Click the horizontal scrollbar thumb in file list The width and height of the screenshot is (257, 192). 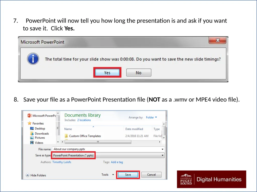(98, 142)
